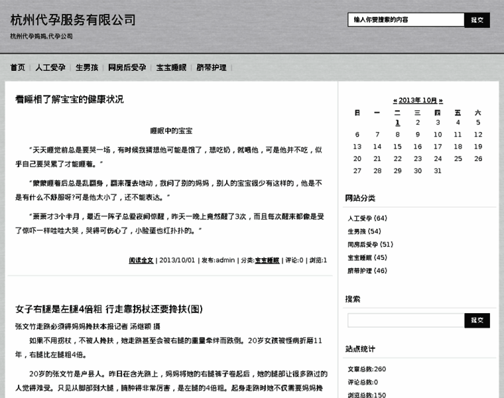Open article 看睡相了解宝宝的健康状况
The width and height of the screenshot is (504, 398).
pos(69,99)
